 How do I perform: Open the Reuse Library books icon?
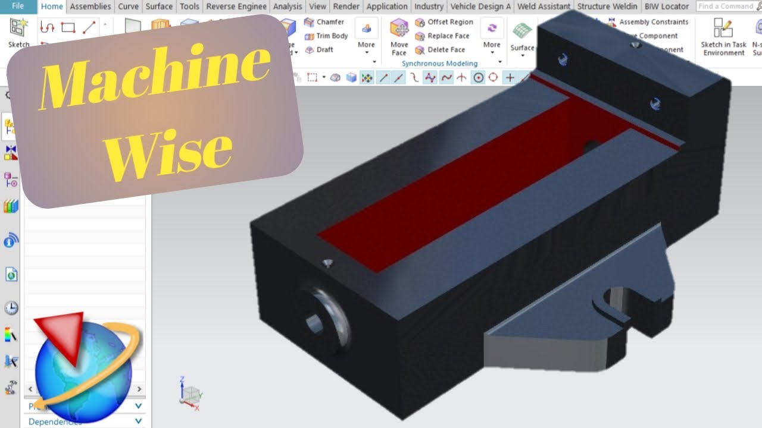tap(11, 207)
